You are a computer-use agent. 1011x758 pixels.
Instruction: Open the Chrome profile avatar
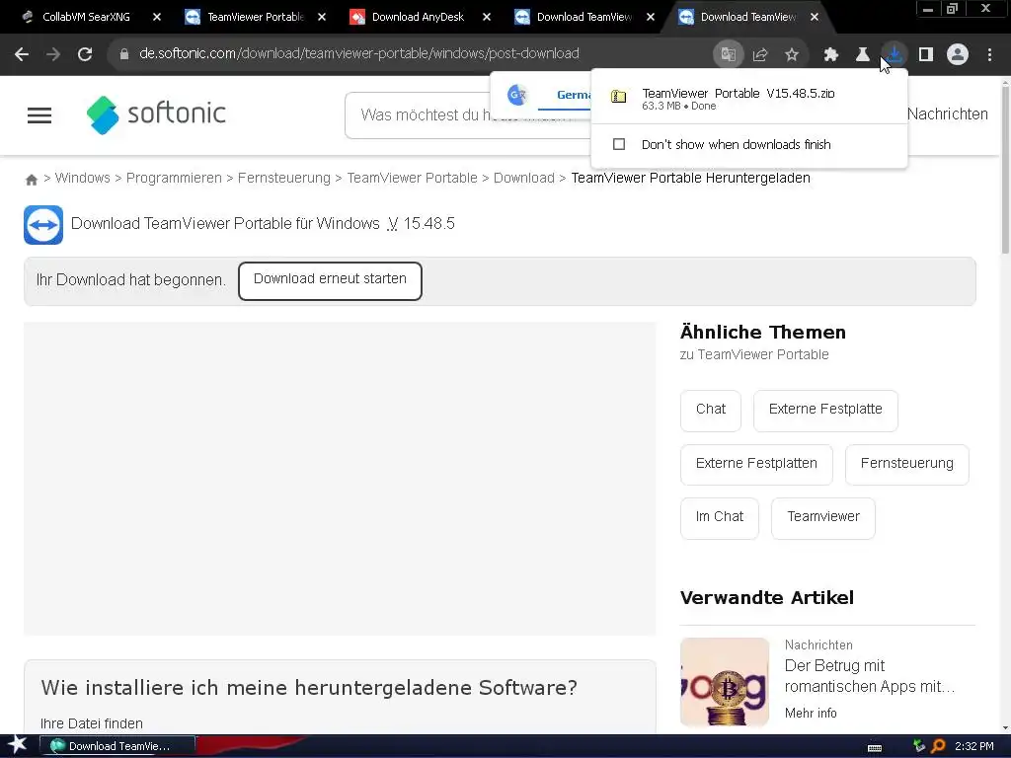tap(958, 54)
